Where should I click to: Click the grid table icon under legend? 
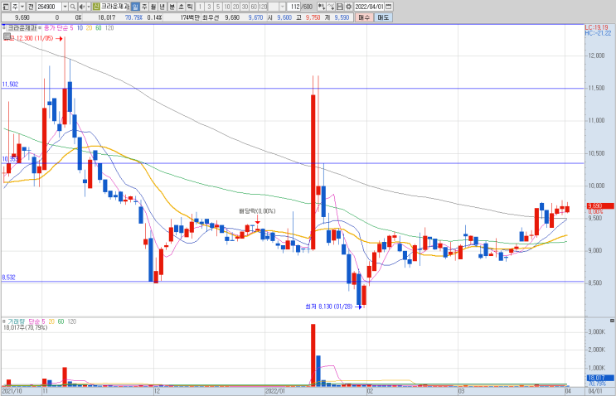point(7,36)
